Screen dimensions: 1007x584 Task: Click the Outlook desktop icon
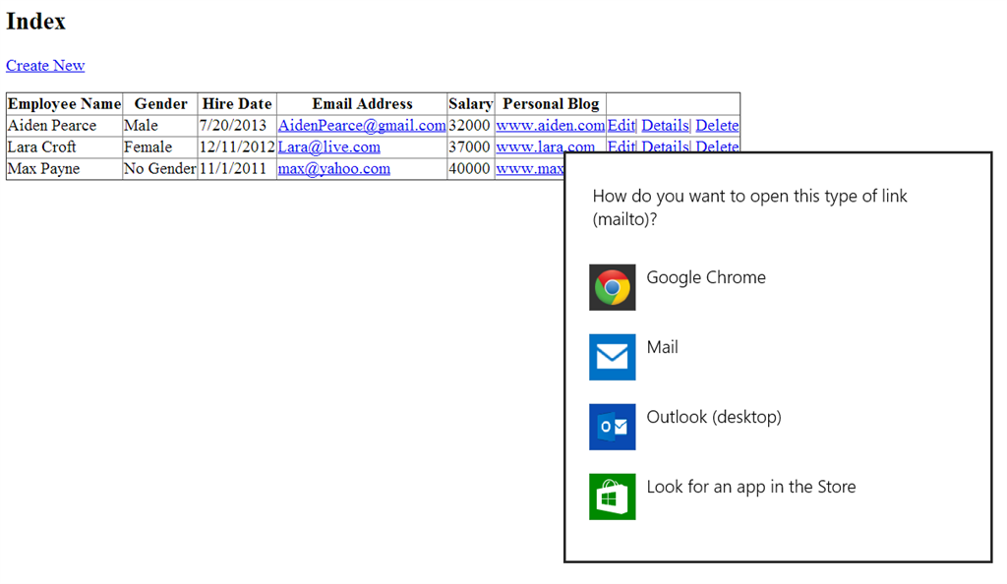(612, 427)
